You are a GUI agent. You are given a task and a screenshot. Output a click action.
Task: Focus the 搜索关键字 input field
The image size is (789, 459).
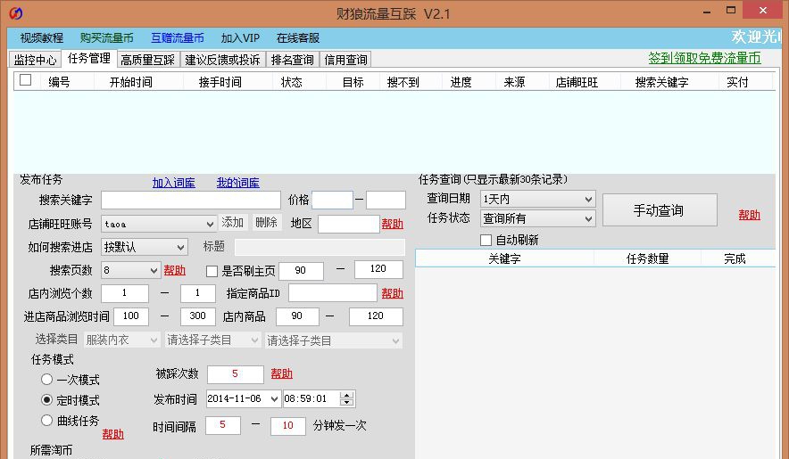(x=191, y=201)
